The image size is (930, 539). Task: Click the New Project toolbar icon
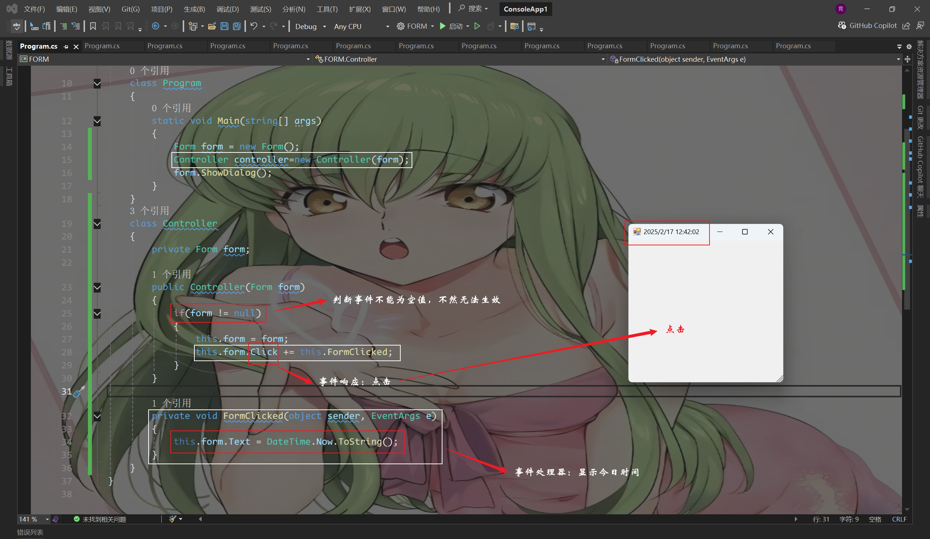(193, 26)
